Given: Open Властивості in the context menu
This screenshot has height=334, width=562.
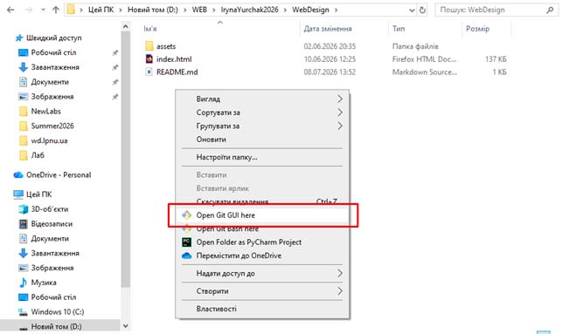Looking at the screenshot, I should pyautogui.click(x=262, y=309).
